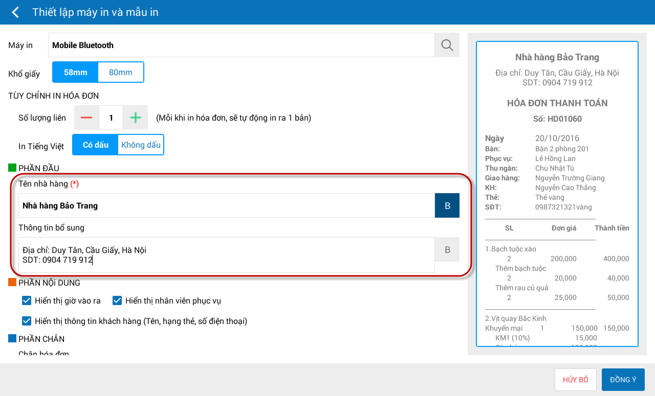This screenshot has height=396, width=655.
Task: Select 80mm paper size
Action: point(121,72)
